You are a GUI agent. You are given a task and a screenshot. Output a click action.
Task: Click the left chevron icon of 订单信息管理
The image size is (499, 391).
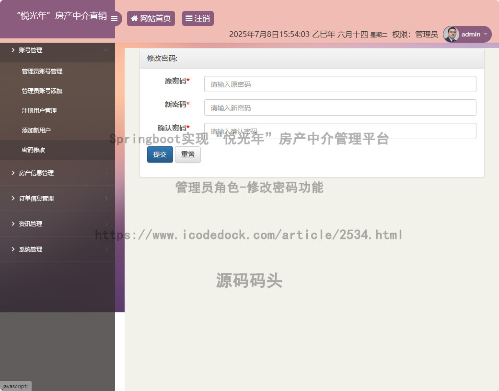point(13,198)
